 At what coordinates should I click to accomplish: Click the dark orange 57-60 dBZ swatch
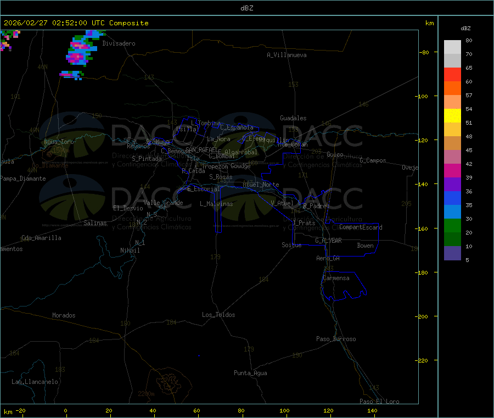(452, 88)
